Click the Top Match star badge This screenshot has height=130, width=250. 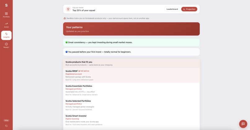[84, 71]
